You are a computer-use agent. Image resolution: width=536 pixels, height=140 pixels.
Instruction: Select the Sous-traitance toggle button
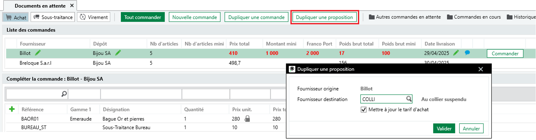[x=53, y=17]
